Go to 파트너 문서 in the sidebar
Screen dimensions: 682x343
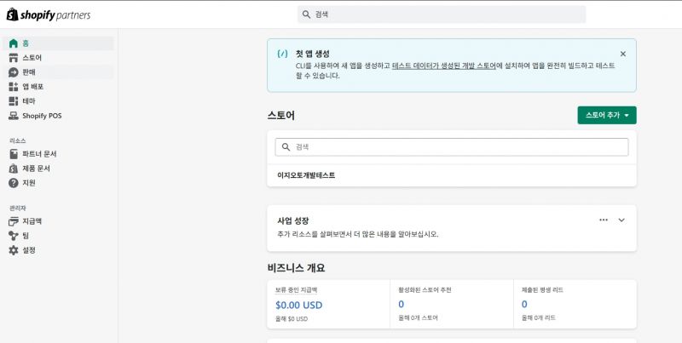click(x=39, y=154)
